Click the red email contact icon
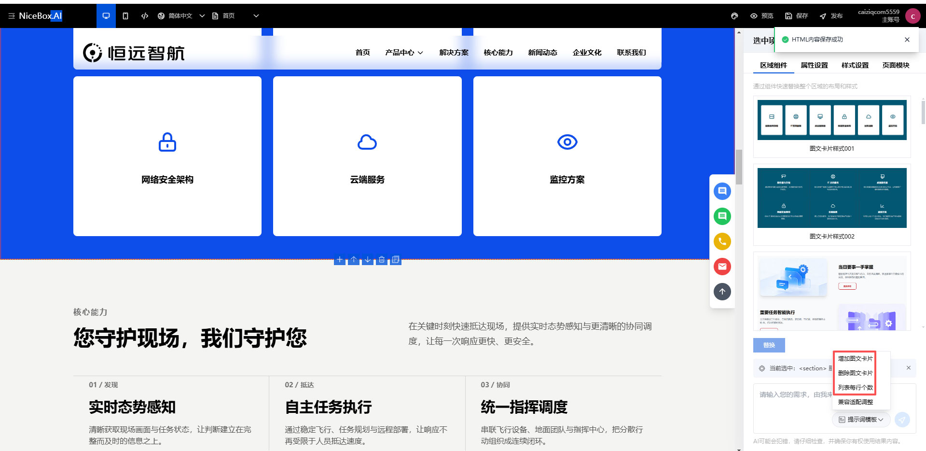This screenshot has width=926, height=451. (x=722, y=267)
